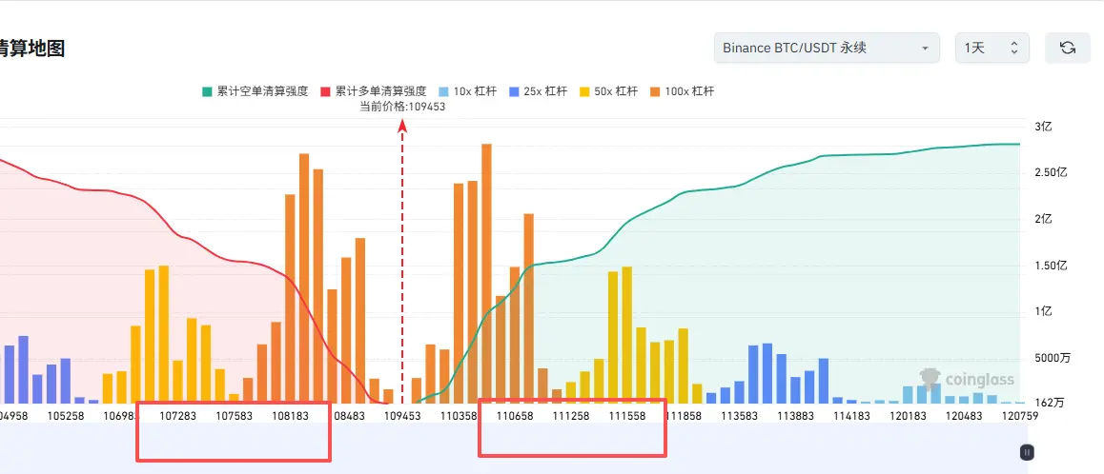The image size is (1104, 474).
Task: Click the 111258 x-axis price label
Action: point(571,416)
